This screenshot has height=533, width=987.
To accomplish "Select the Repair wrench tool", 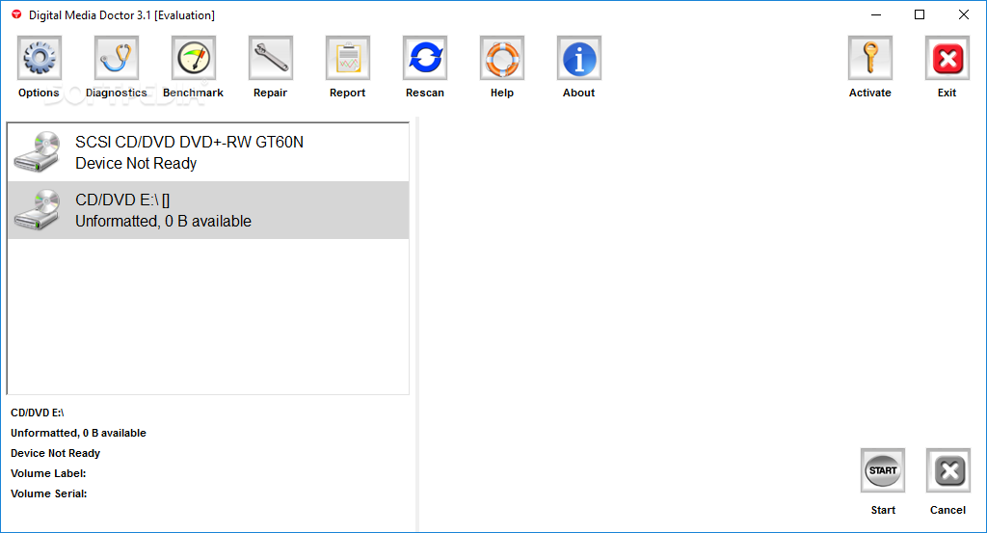I will pos(271,58).
